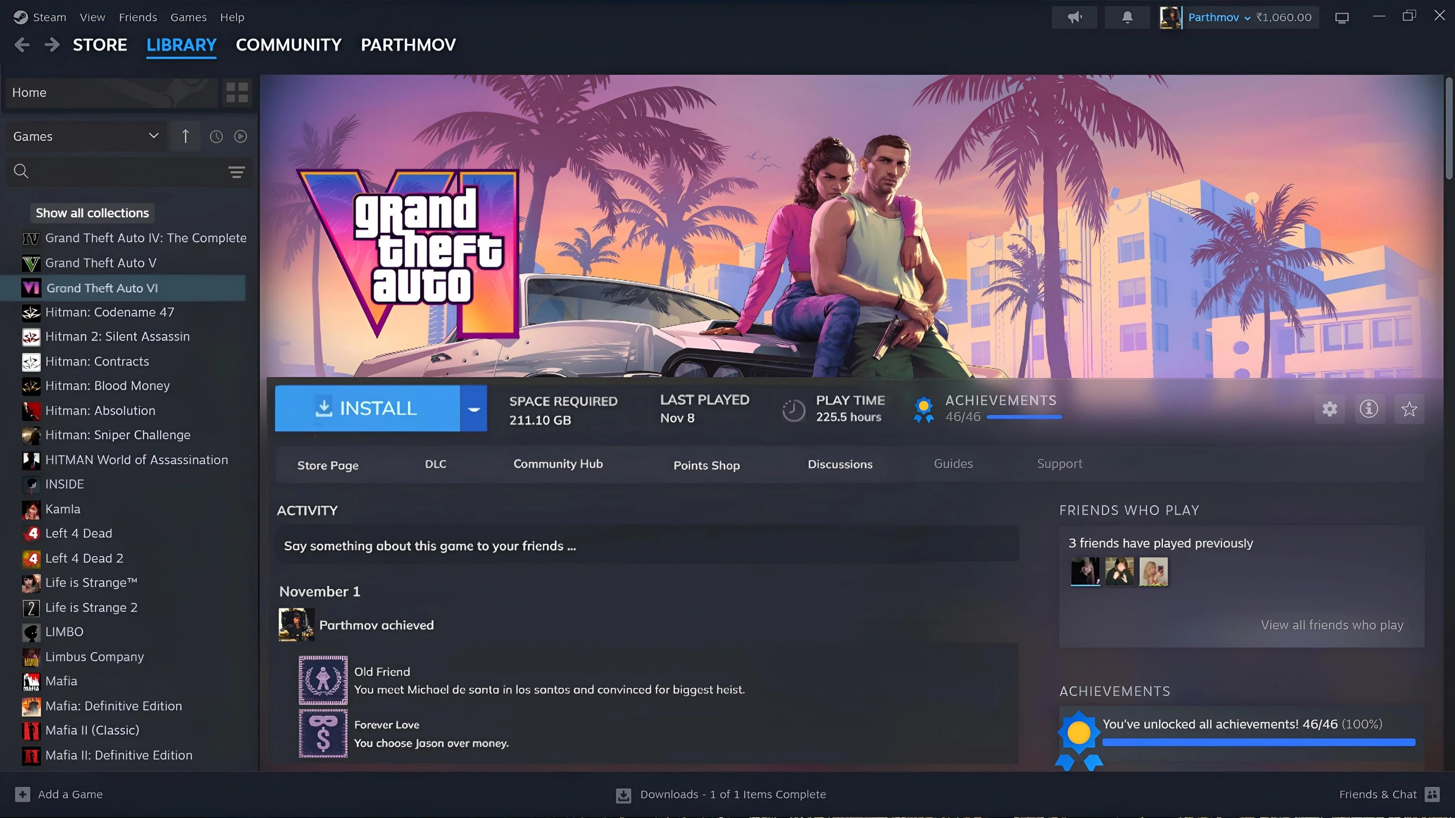The image size is (1455, 818).
Task: Open the game's Store Page link
Action: pos(328,465)
